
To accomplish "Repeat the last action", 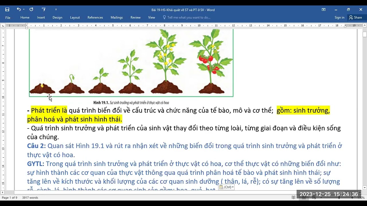I will [x=31, y=9].
